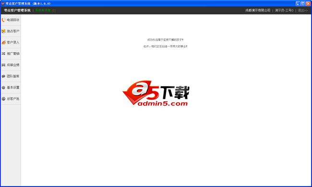This screenshot has width=312, height=187.
Task: Open 系统新消息 (0) notifications link
Action: click(46, 11)
